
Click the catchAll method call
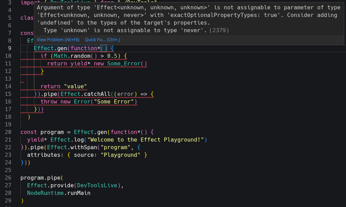(x=99, y=94)
